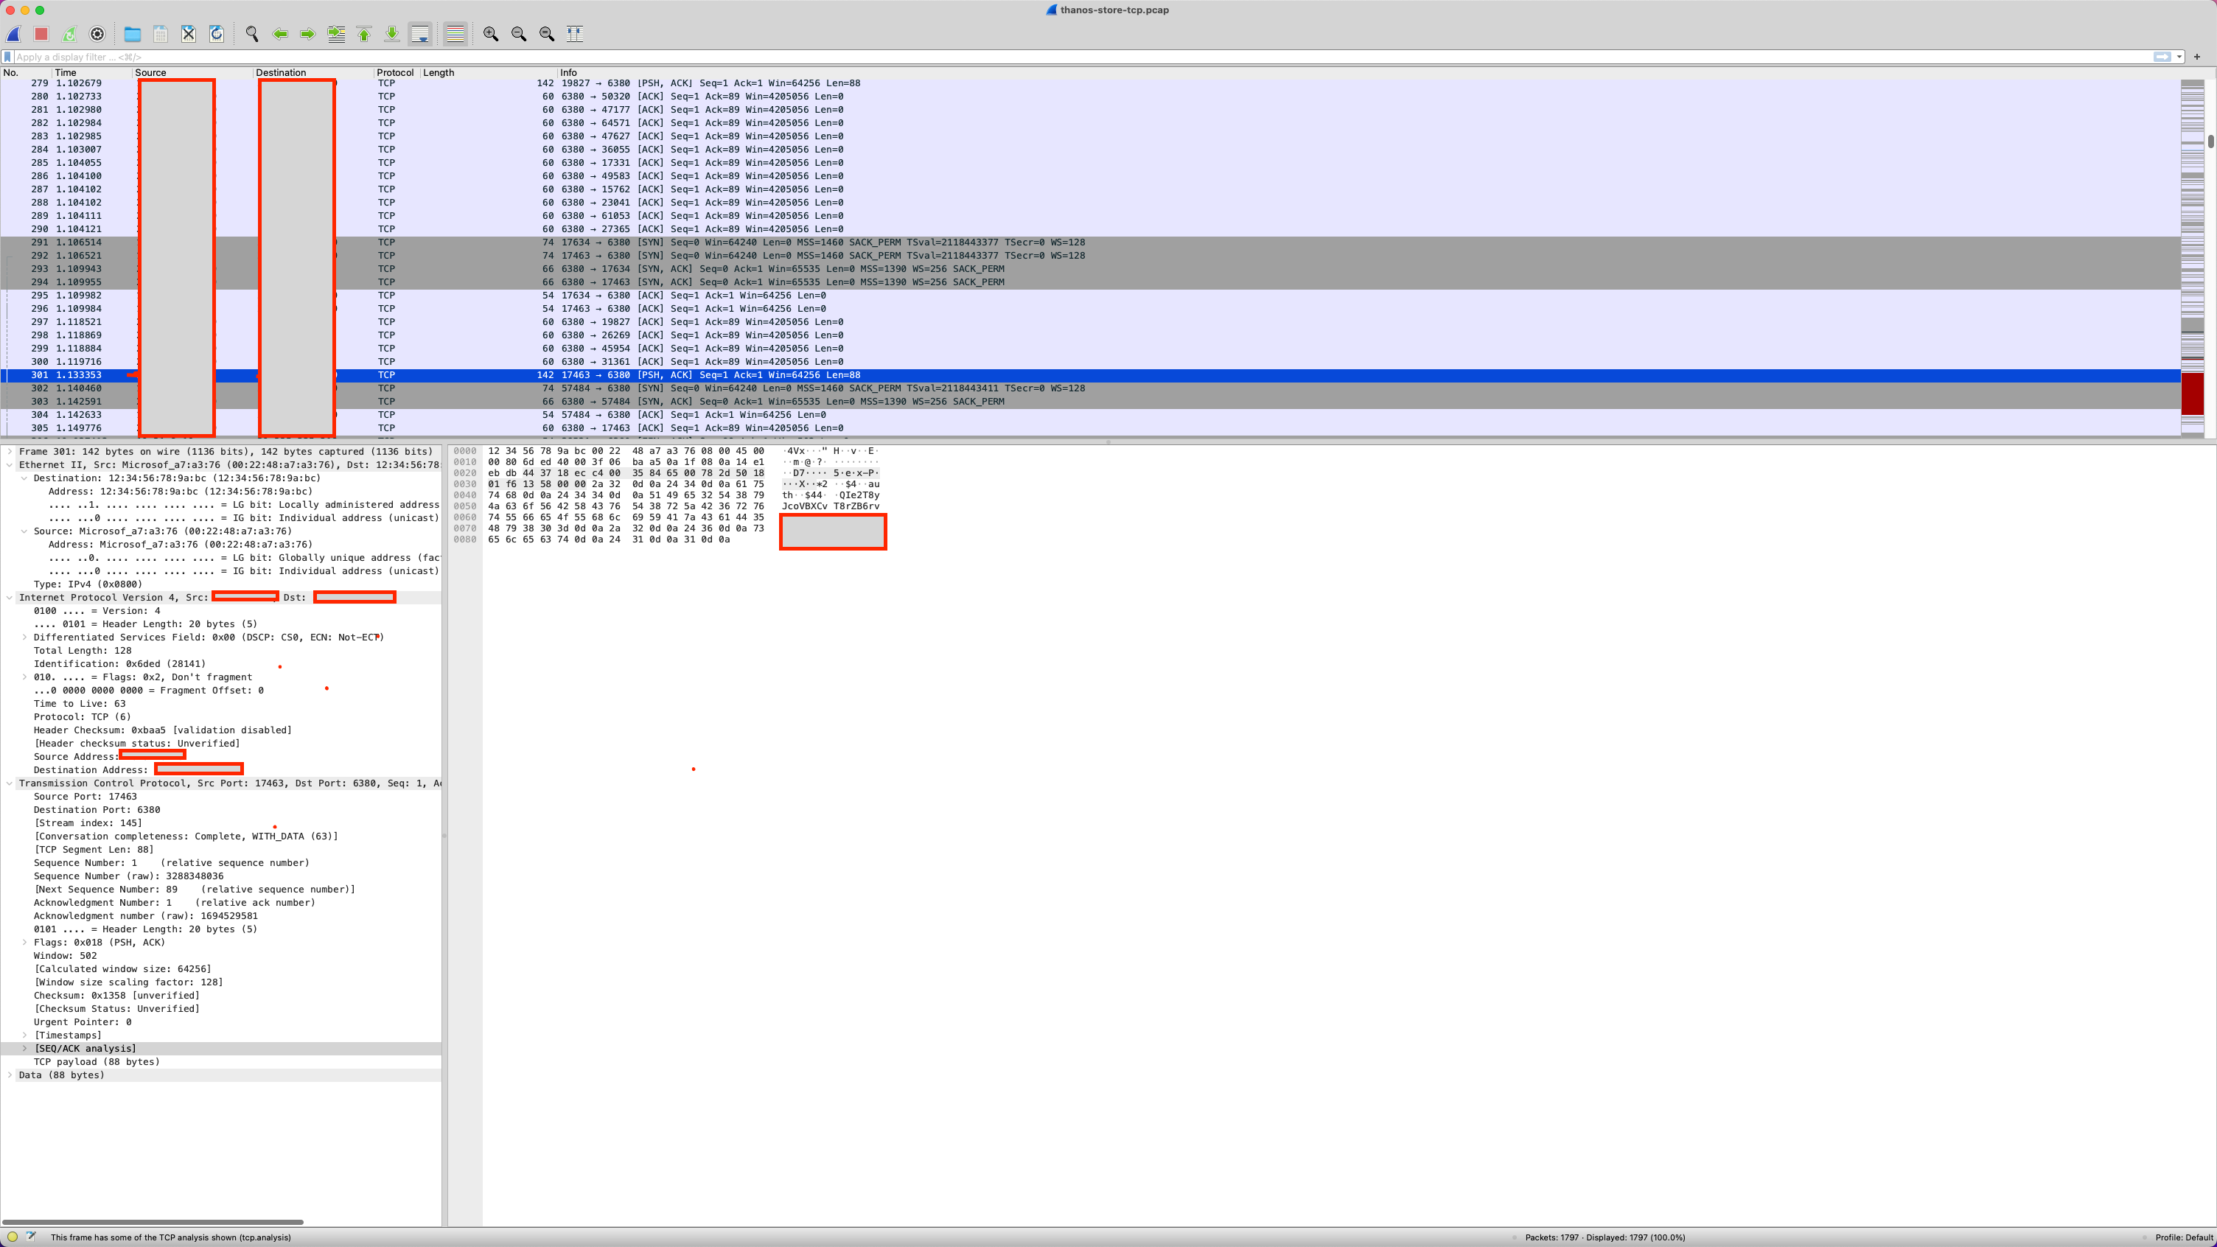Toggle packet list colorization
2217x1247 pixels.
(455, 34)
